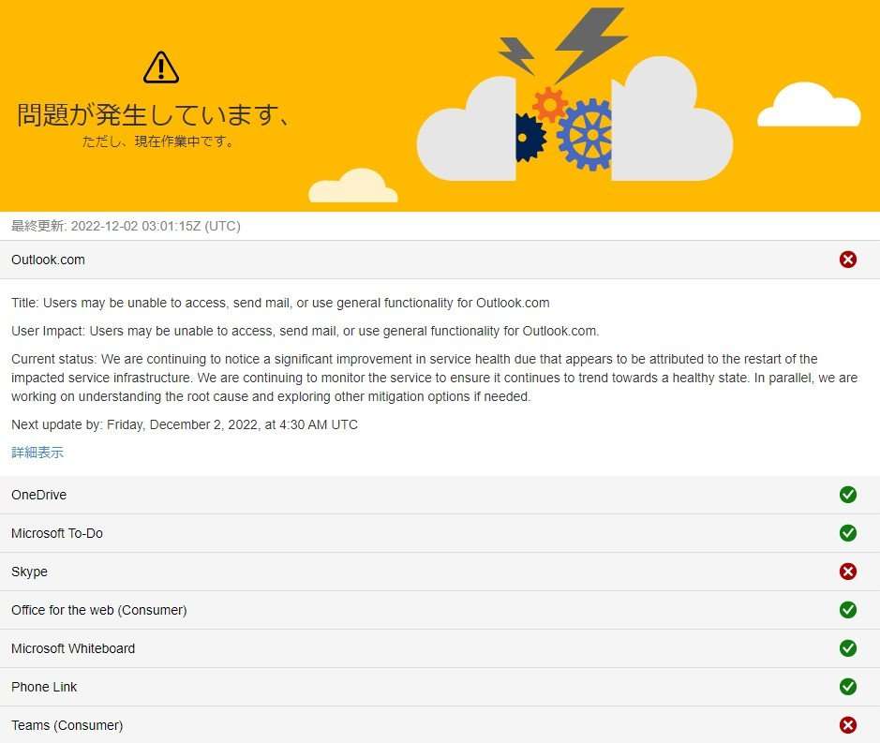Click the 'Title: Users may be unable' line
This screenshot has width=880, height=743.
click(x=280, y=303)
